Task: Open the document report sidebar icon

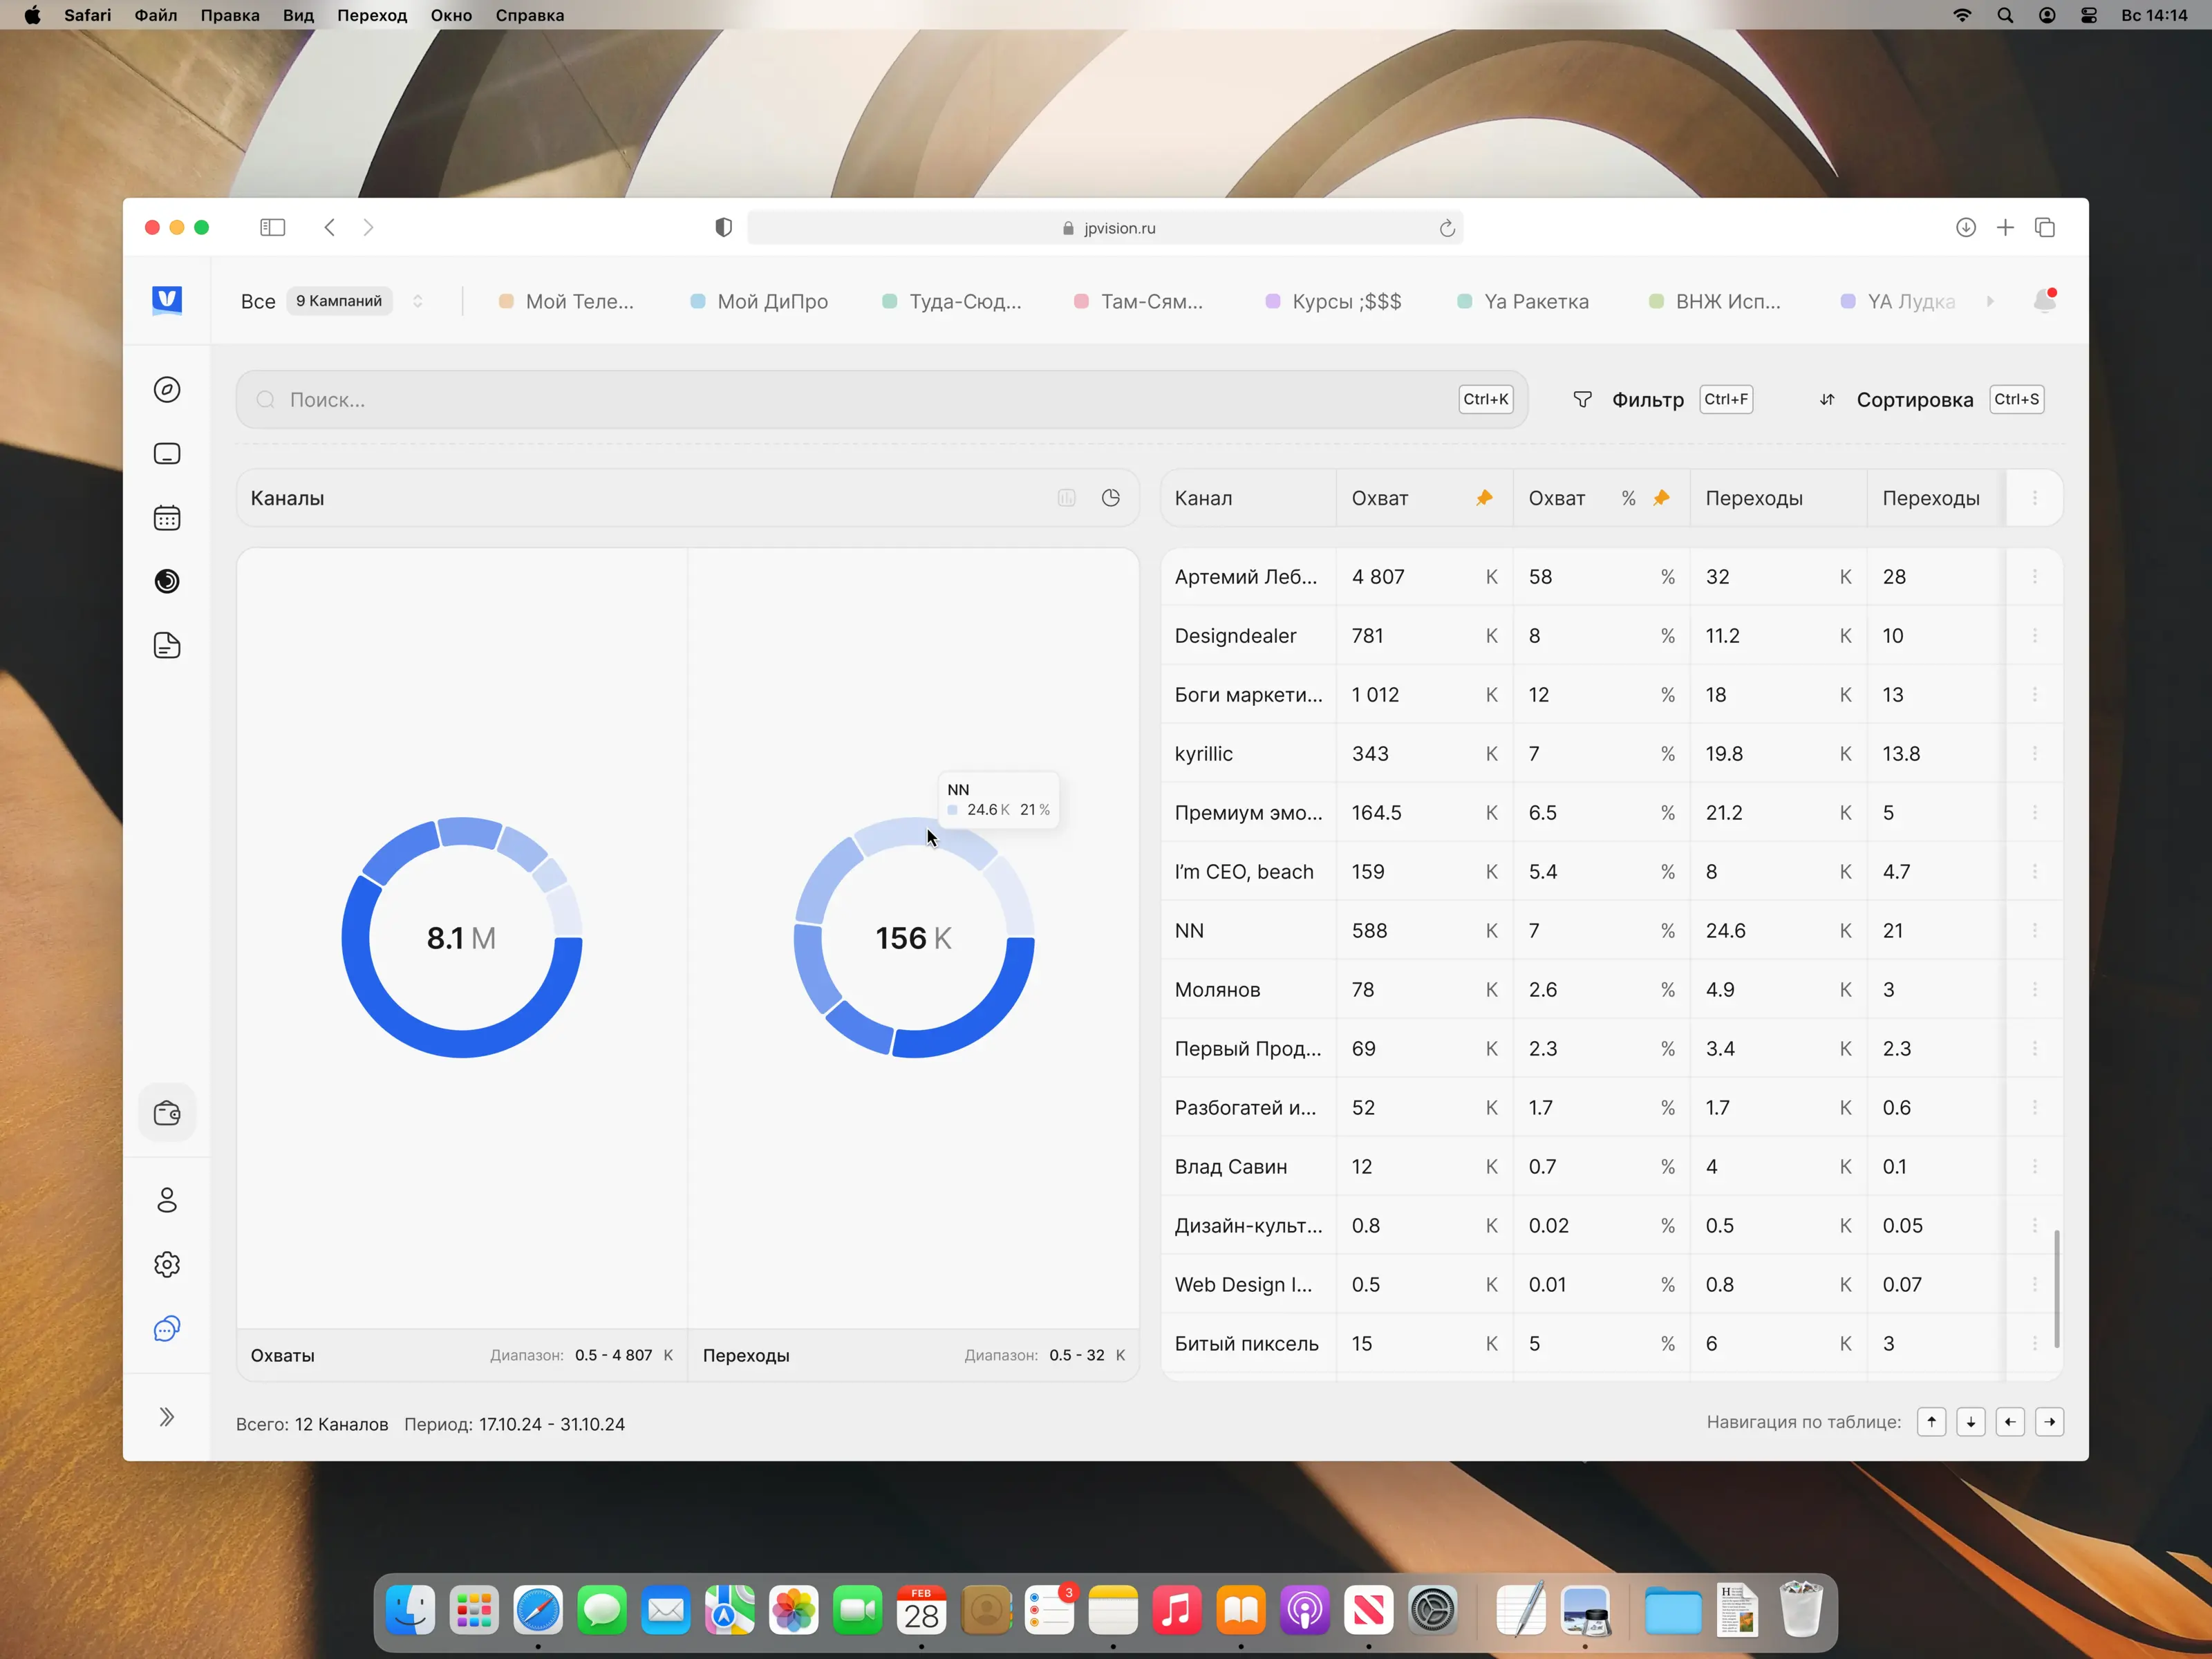Action: click(167, 646)
